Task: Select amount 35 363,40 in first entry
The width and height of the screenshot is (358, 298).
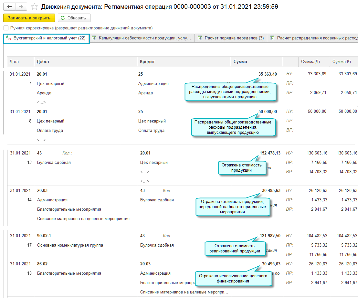Action: (268, 74)
